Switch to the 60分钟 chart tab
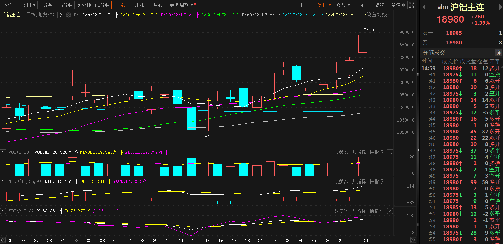This screenshot has height=244, width=503. pyautogui.click(x=102, y=5)
